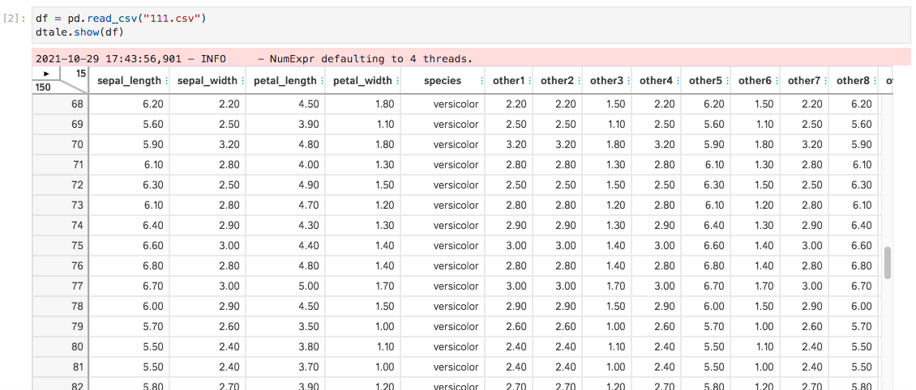Click species cell versicolor in row 78
The height and width of the screenshot is (390, 916).
coord(456,307)
